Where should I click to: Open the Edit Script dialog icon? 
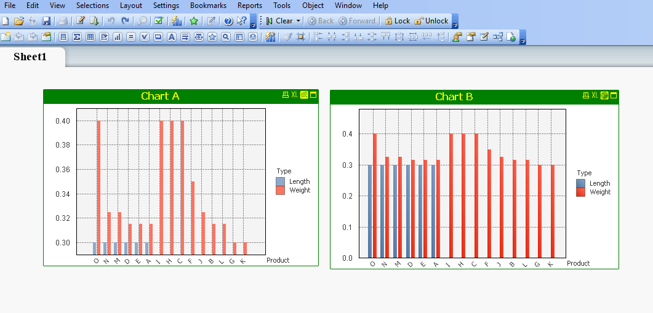(80, 21)
